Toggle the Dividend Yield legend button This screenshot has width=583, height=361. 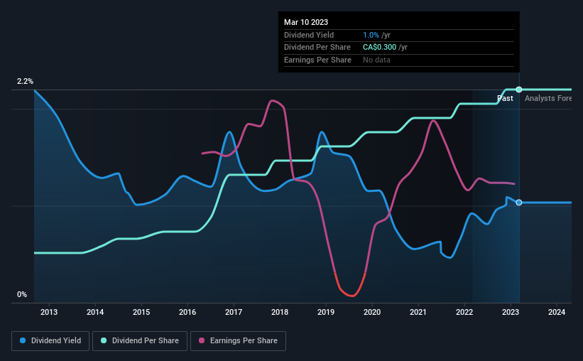50,341
